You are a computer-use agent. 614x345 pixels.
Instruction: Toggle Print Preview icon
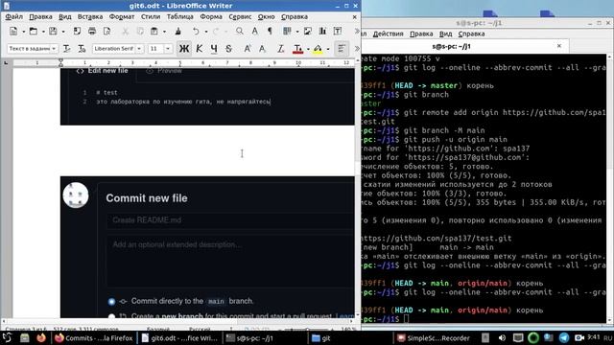click(106, 32)
